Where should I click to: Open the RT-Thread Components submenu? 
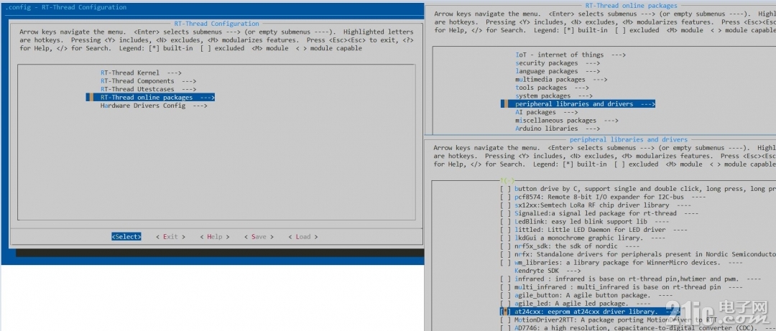click(149, 81)
